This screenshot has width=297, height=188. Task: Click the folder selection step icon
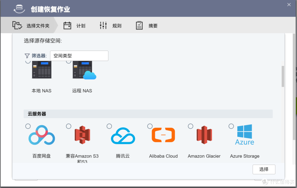coord(17,25)
